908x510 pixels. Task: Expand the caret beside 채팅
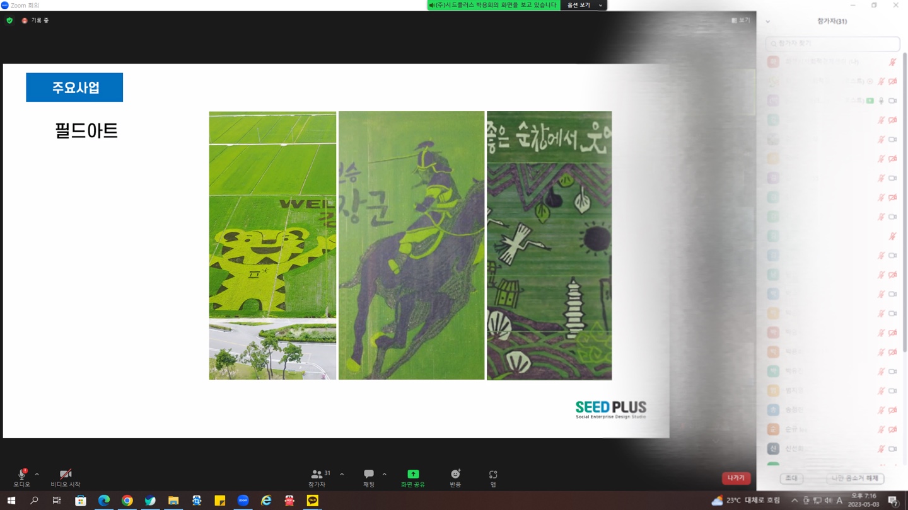384,474
